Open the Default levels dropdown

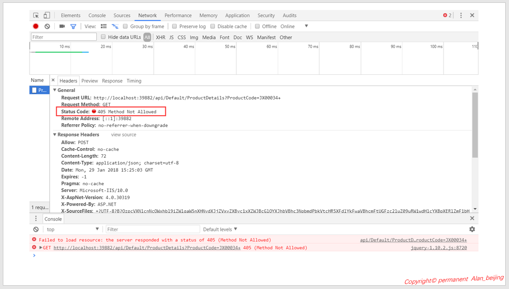point(220,229)
